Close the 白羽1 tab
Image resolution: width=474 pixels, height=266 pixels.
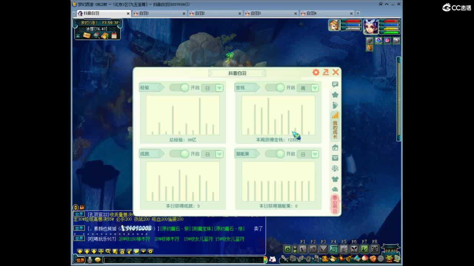pos(184,13)
